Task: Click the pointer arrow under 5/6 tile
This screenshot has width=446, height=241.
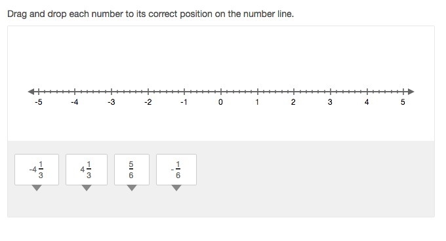Action: 132,188
